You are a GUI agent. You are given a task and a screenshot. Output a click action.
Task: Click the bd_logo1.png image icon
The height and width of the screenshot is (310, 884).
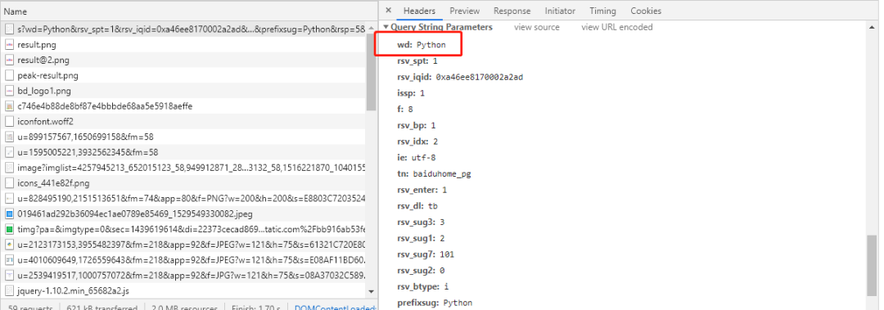(9, 91)
